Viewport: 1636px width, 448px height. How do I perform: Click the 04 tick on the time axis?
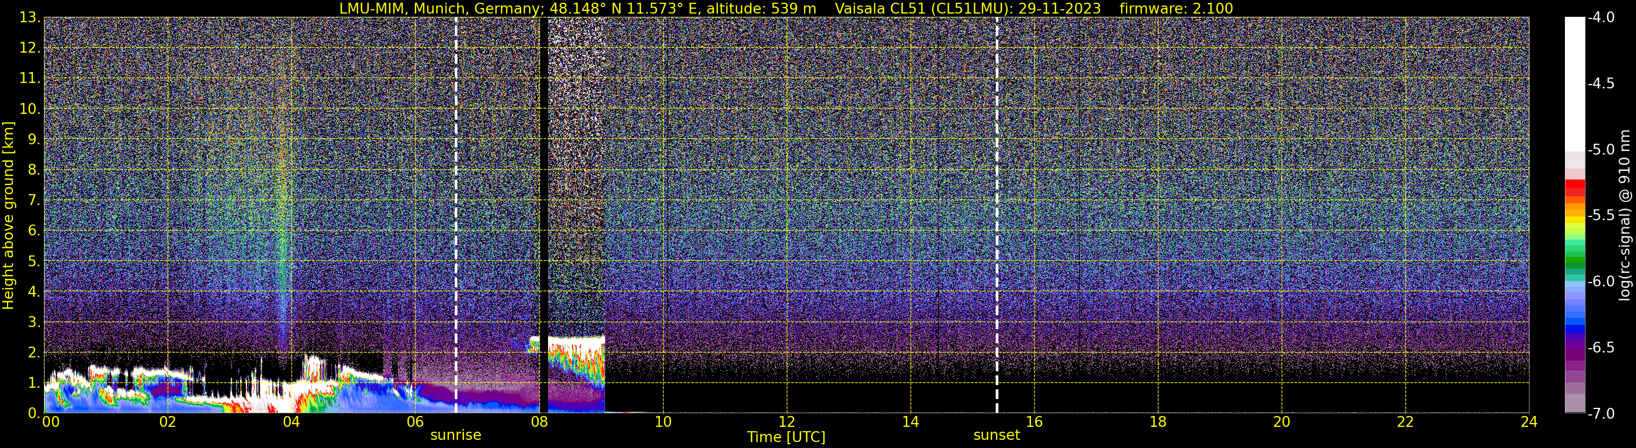pos(291,422)
